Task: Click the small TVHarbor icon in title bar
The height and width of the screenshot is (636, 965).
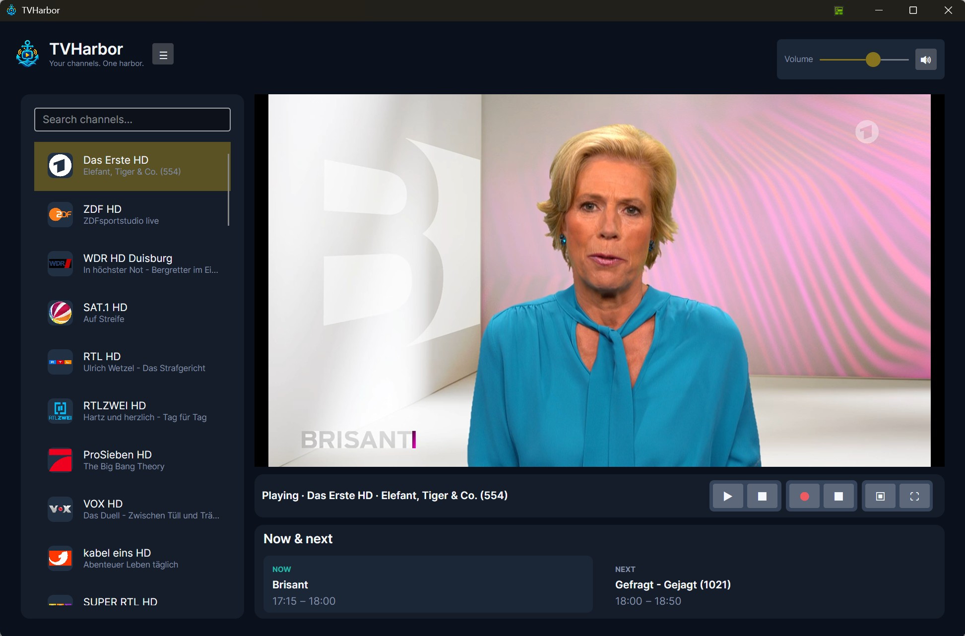Action: [11, 10]
